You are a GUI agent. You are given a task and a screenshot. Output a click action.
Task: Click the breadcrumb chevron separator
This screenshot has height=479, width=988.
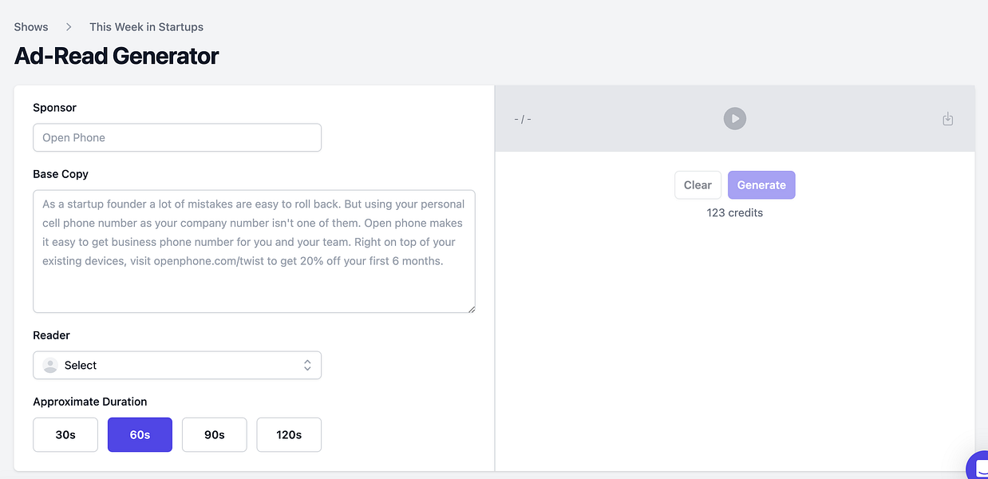point(69,27)
